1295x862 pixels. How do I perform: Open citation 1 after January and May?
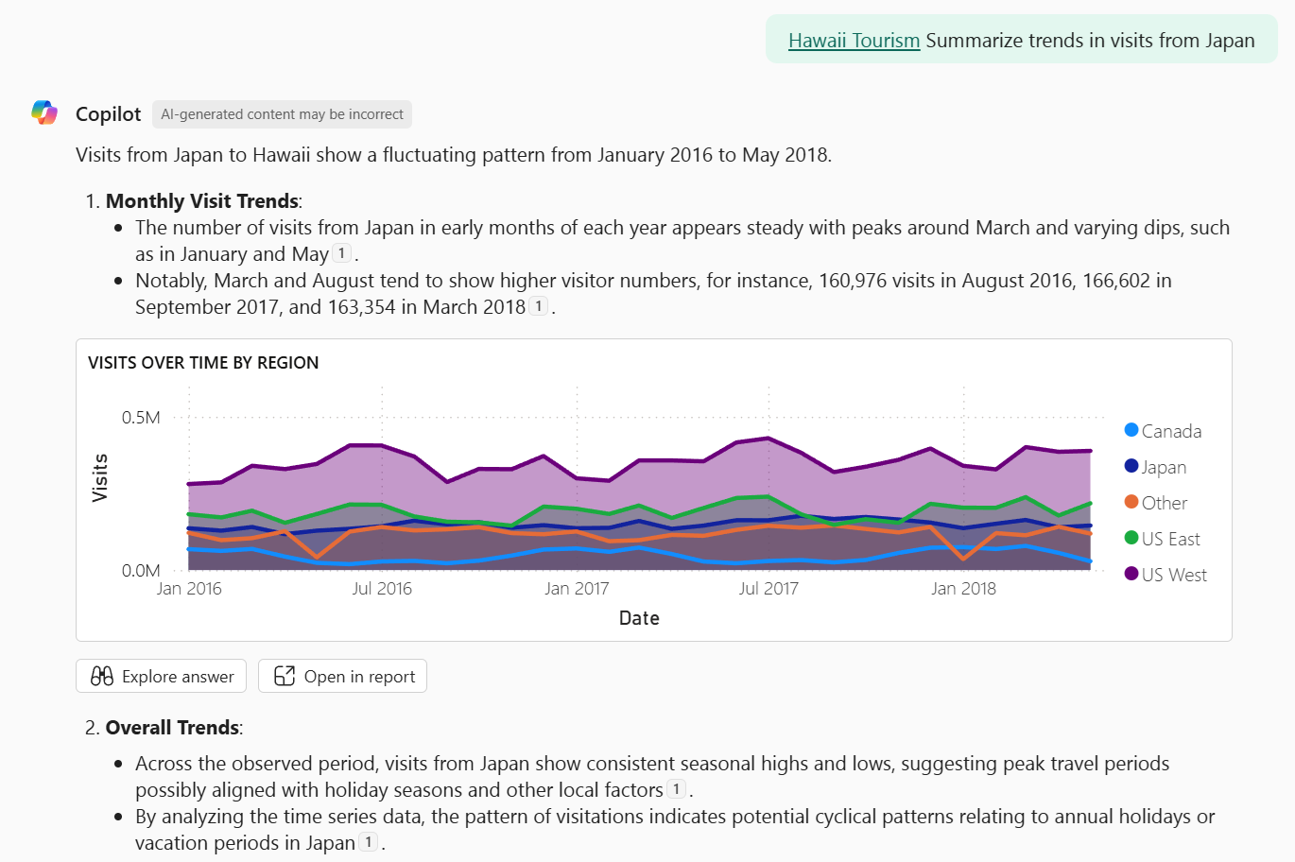(x=342, y=253)
